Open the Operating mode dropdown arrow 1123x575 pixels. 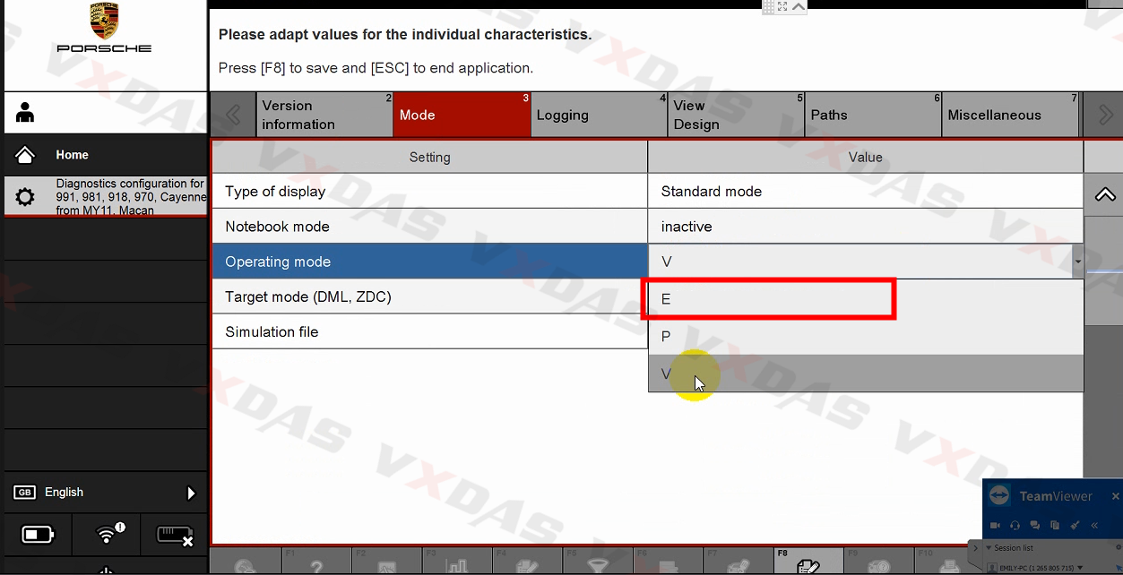coord(1077,262)
